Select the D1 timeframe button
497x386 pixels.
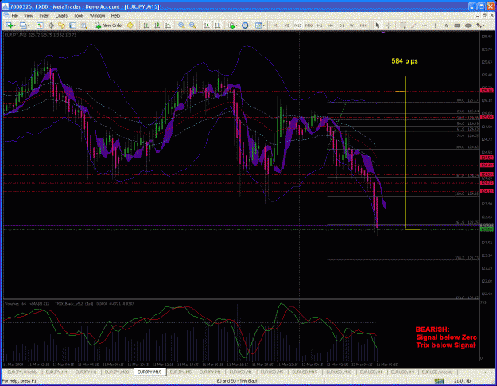342,25
